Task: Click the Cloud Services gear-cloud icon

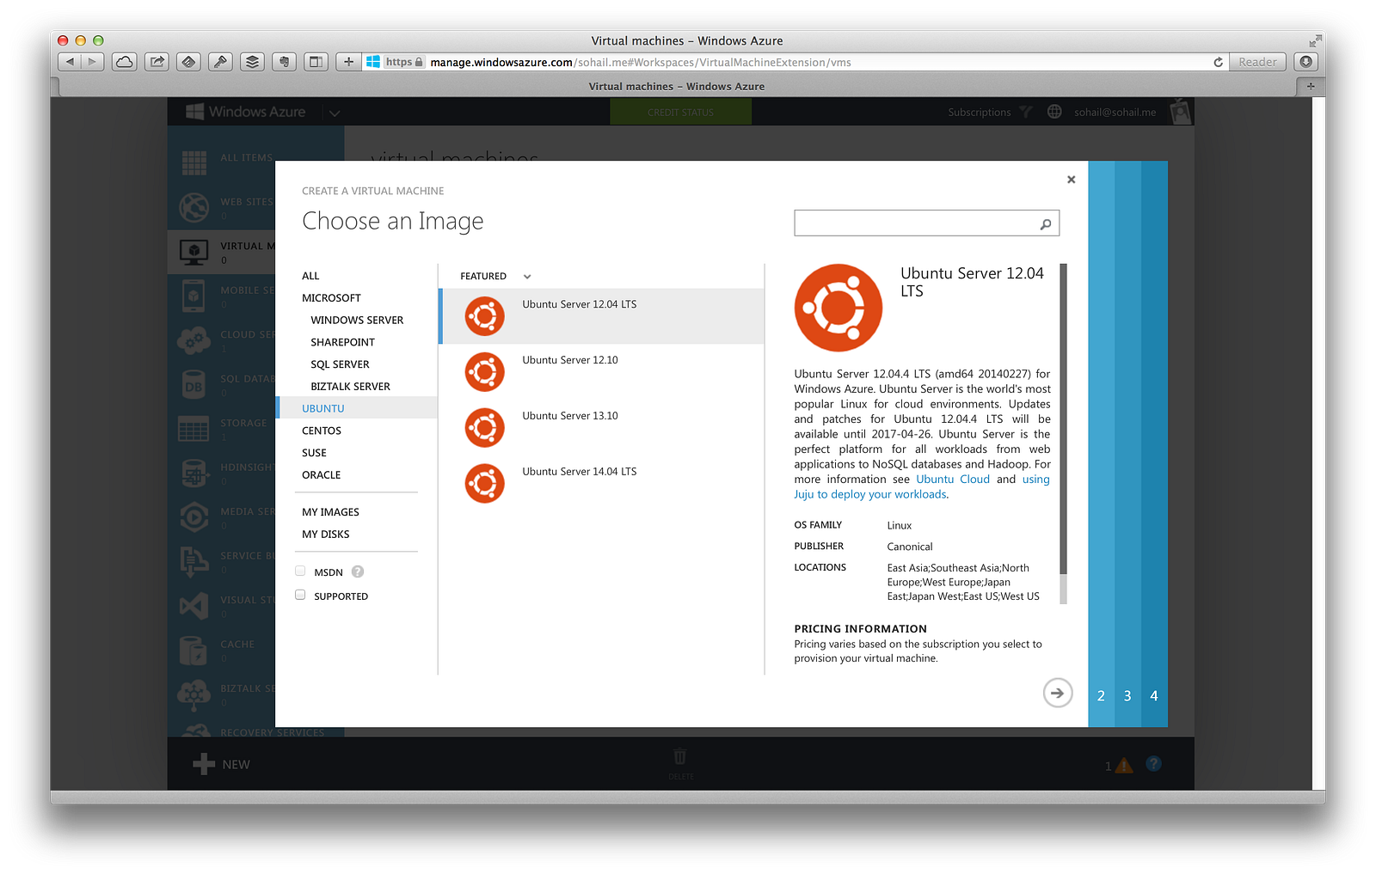Action: 194,340
